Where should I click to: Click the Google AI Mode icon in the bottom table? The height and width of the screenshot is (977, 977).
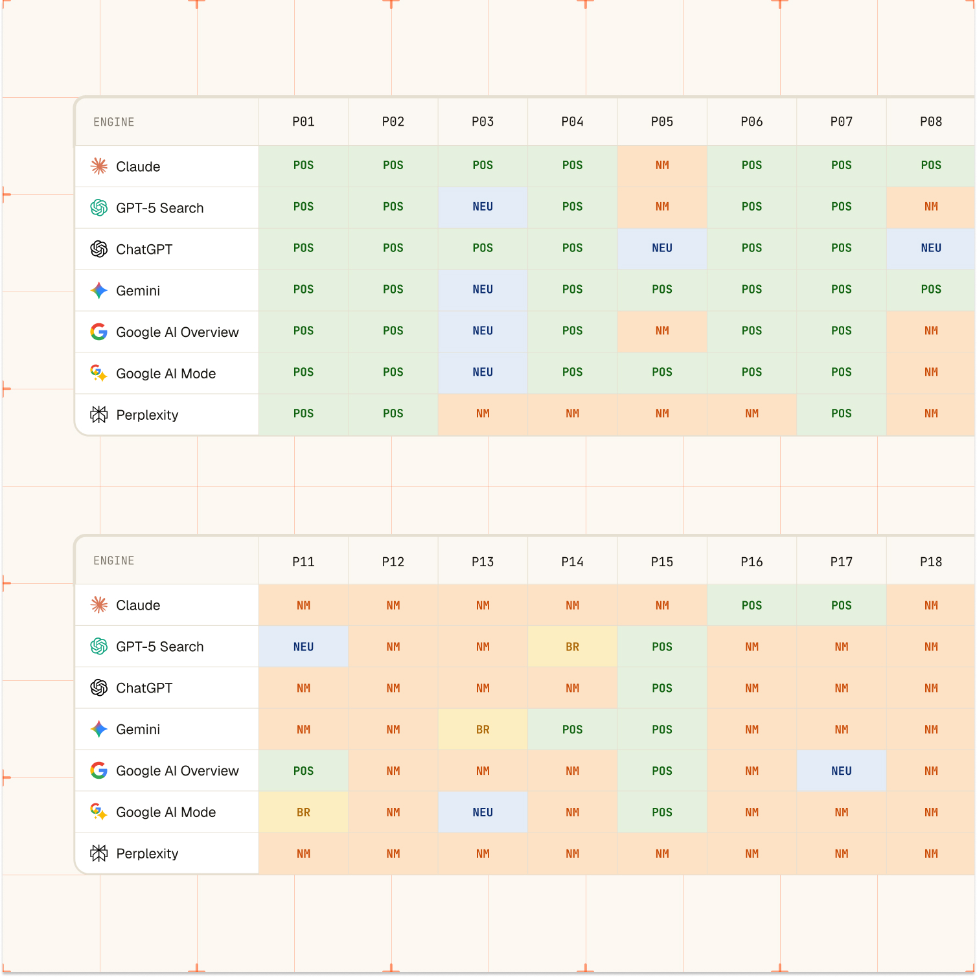click(x=99, y=812)
